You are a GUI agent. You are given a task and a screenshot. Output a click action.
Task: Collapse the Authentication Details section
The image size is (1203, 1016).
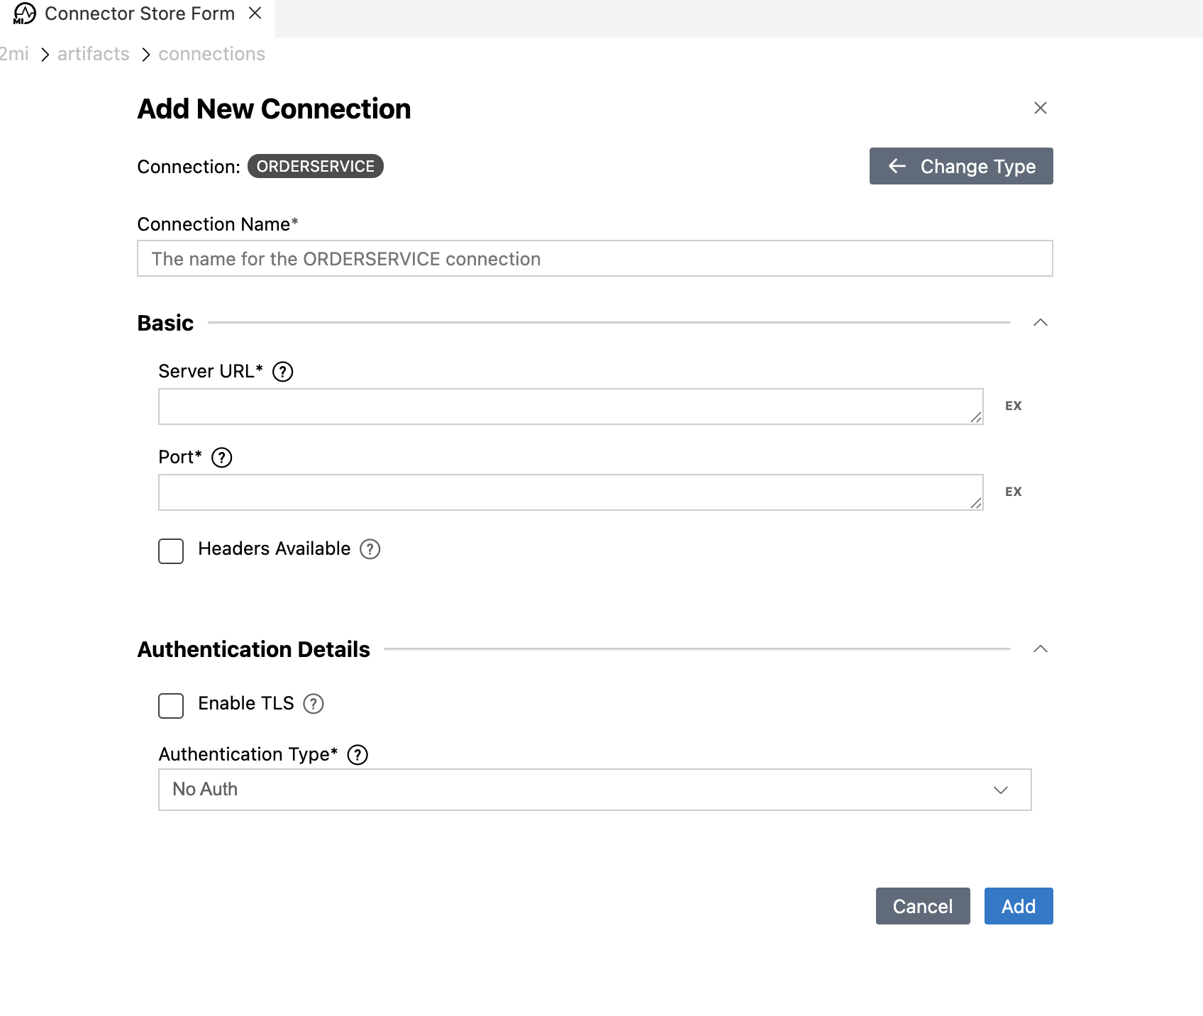(x=1041, y=649)
